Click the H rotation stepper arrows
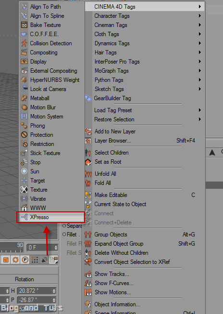The image size is (223, 314). tap(54, 291)
